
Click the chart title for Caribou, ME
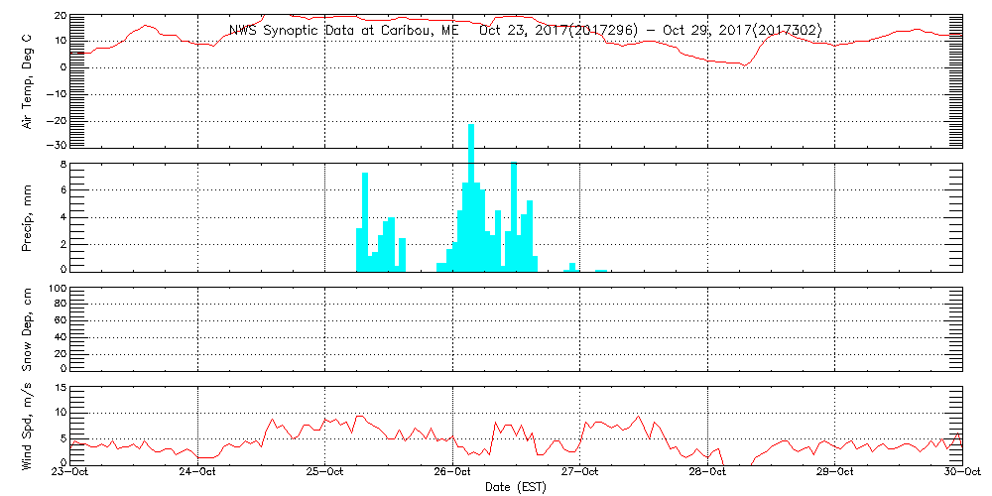(x=526, y=31)
